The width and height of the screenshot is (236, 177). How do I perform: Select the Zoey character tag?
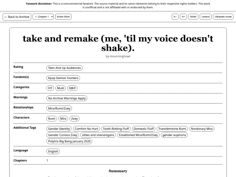click(x=74, y=118)
